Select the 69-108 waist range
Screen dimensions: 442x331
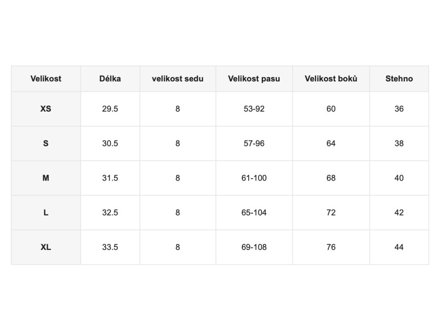[254, 247]
